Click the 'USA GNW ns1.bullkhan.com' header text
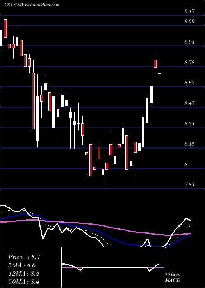 [x=32, y=5]
